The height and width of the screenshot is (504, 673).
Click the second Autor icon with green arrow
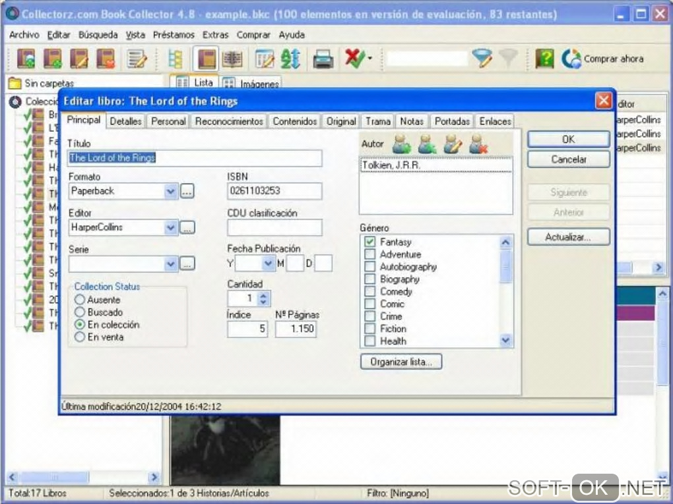[427, 144]
